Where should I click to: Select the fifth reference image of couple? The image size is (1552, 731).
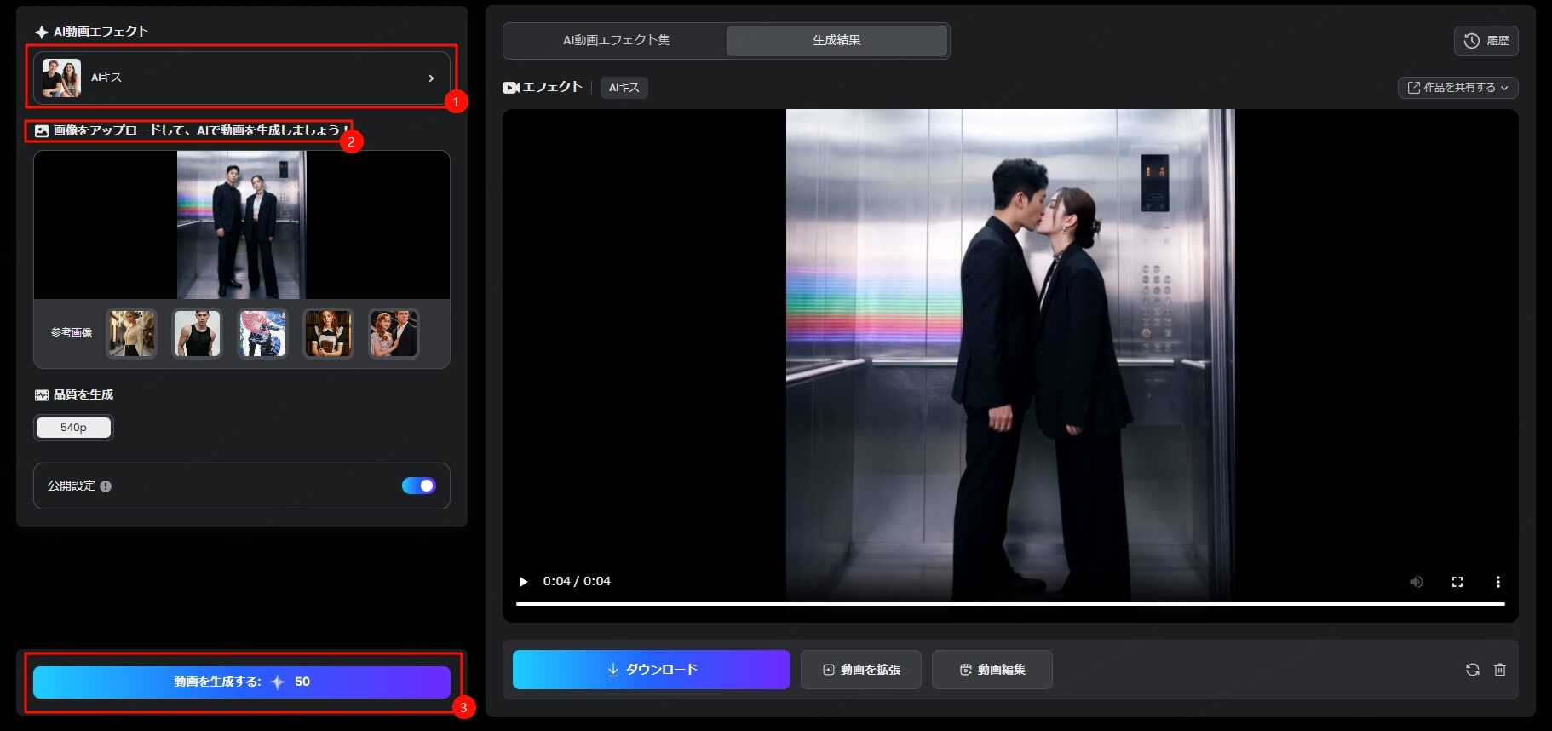394,333
